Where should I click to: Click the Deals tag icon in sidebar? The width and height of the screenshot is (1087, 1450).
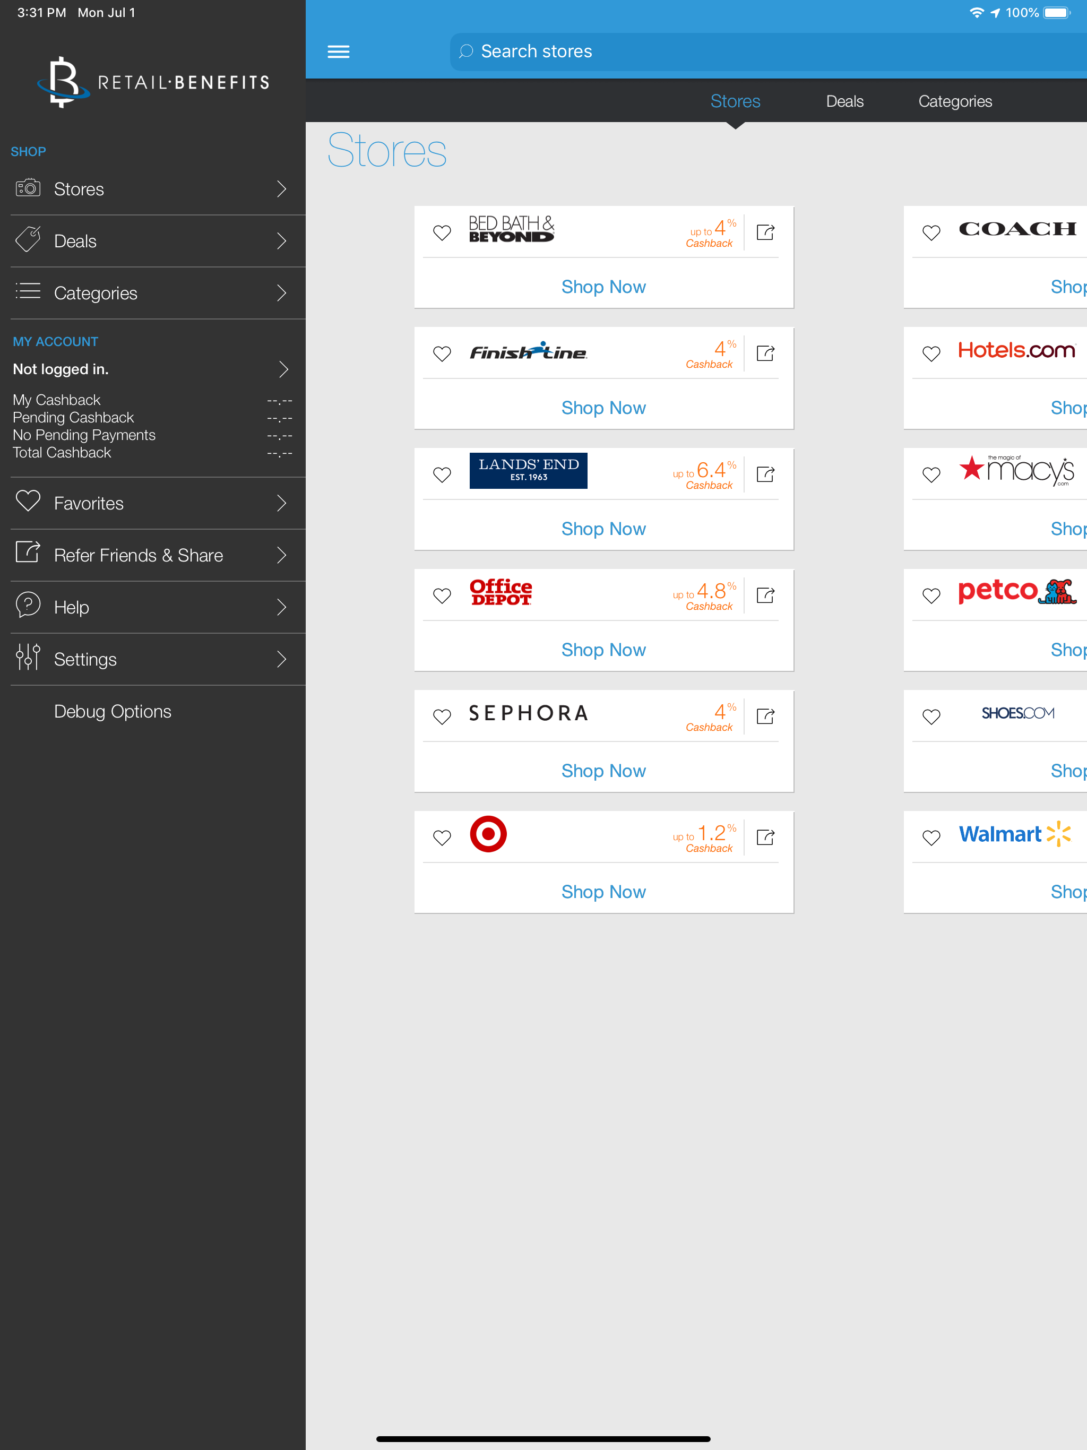tap(28, 240)
